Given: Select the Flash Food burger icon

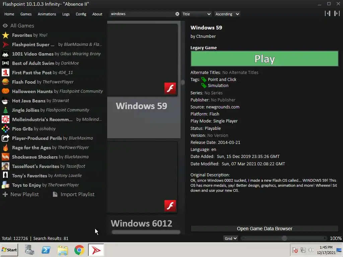Looking at the screenshot, I should [5, 82].
